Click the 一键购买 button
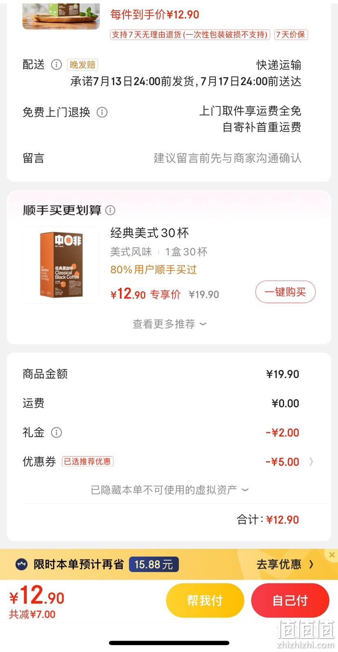This screenshot has height=652, width=338. pyautogui.click(x=285, y=292)
